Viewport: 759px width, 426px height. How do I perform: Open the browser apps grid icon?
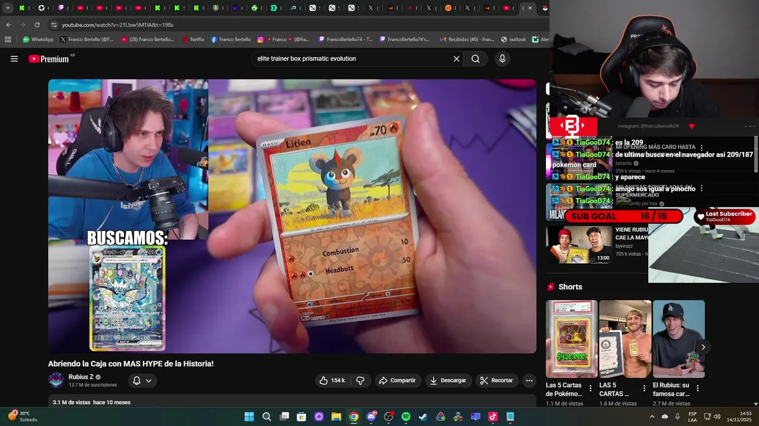[x=8, y=40]
